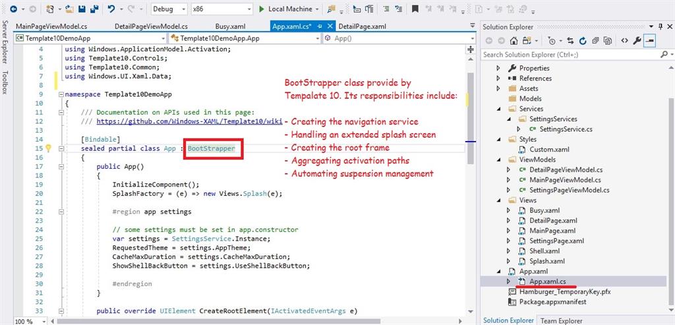The height and width of the screenshot is (325, 675).
Task: Collapse the Views folder
Action: tap(498, 200)
